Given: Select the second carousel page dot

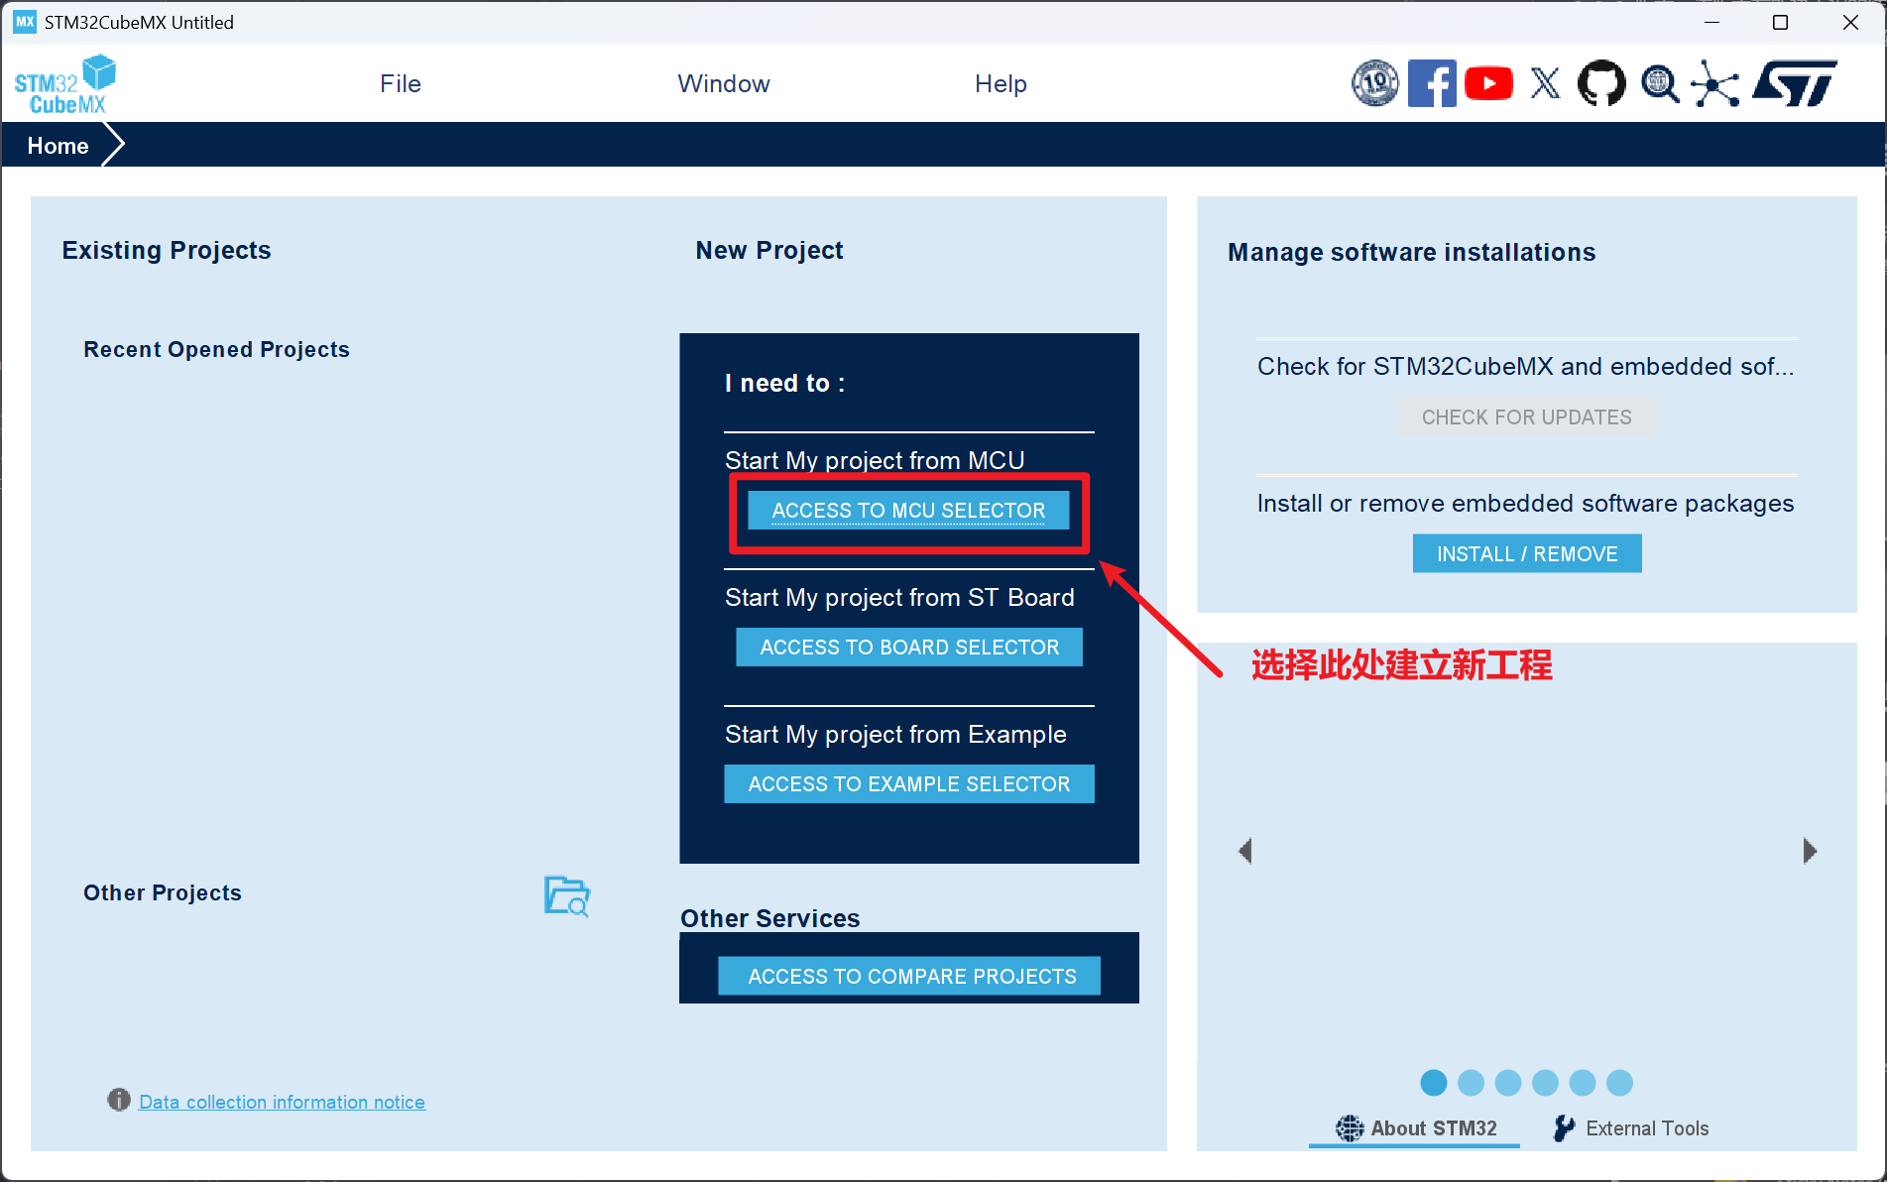Looking at the screenshot, I should click(1471, 1083).
